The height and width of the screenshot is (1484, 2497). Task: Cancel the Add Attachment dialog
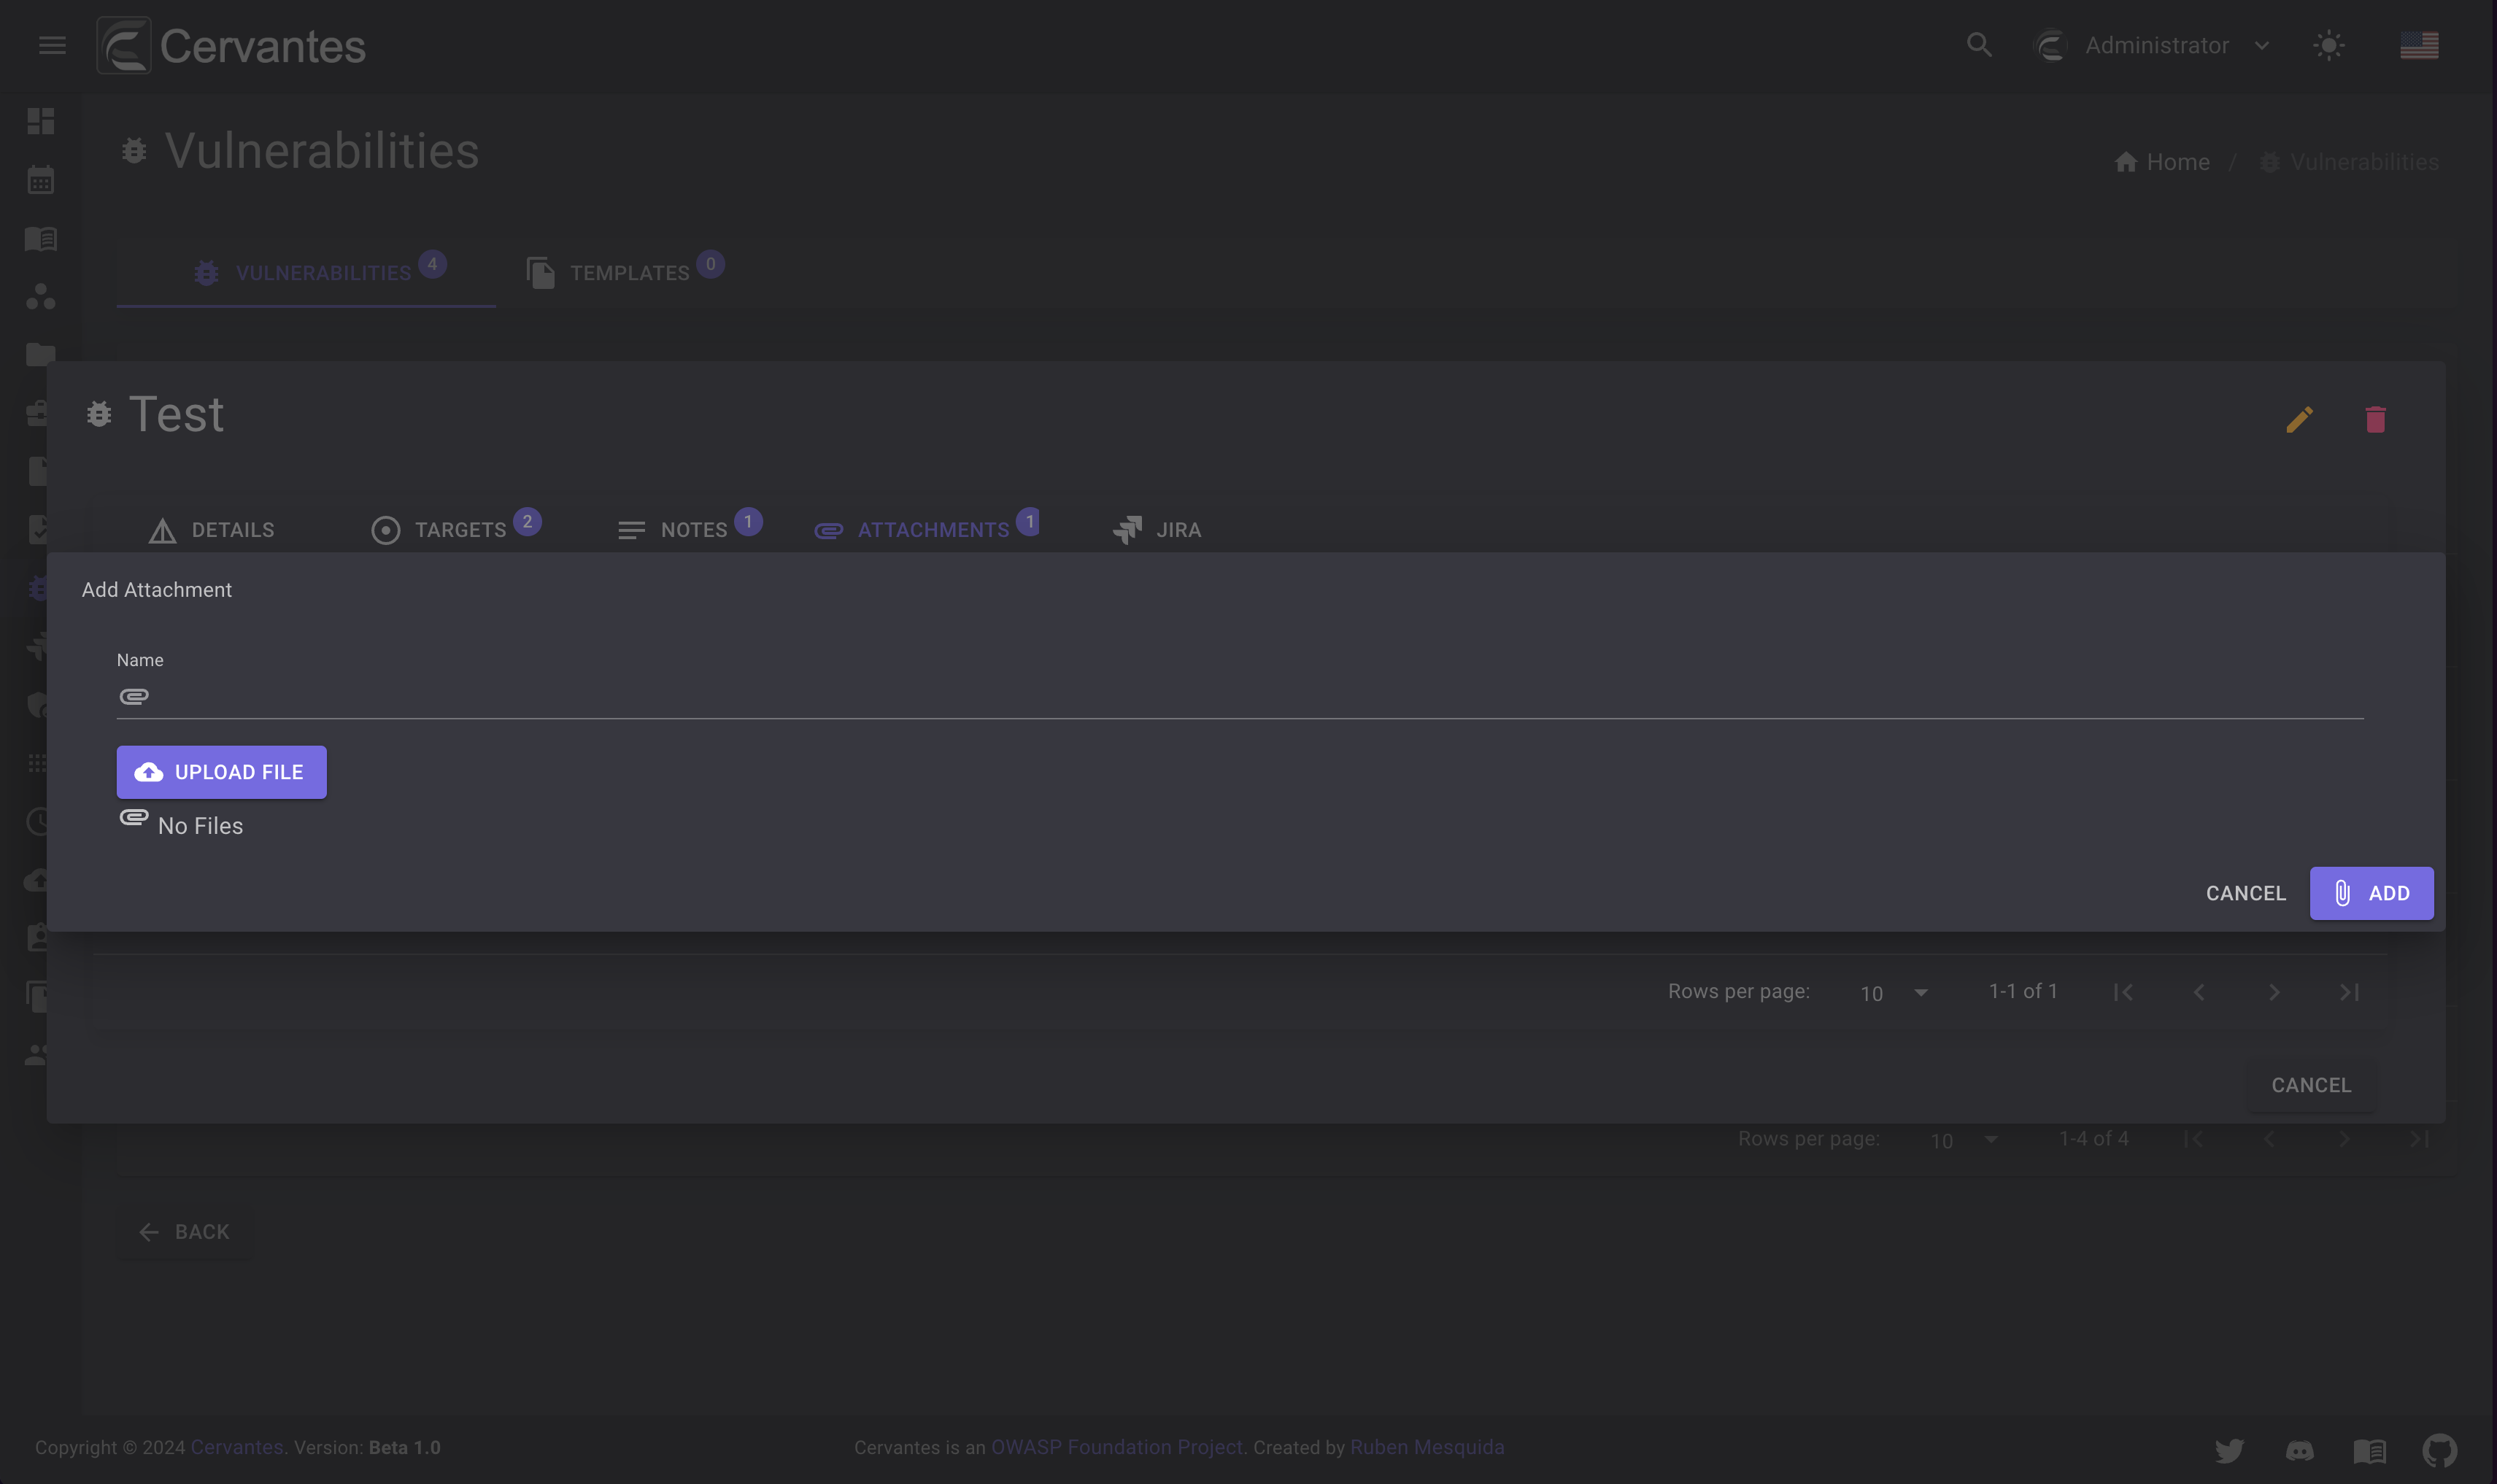point(2246,893)
